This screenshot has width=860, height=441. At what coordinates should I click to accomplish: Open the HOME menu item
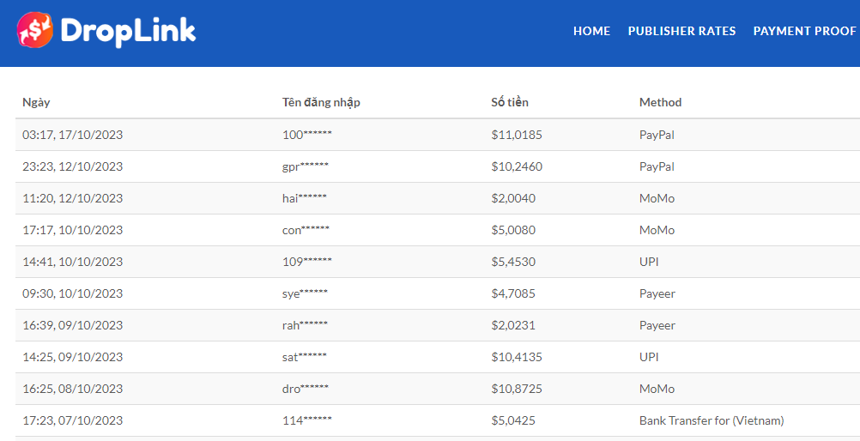coord(591,31)
